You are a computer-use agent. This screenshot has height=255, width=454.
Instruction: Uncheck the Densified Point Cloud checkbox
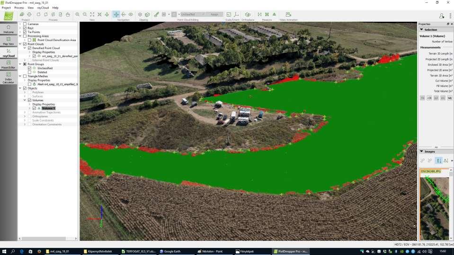coord(29,48)
